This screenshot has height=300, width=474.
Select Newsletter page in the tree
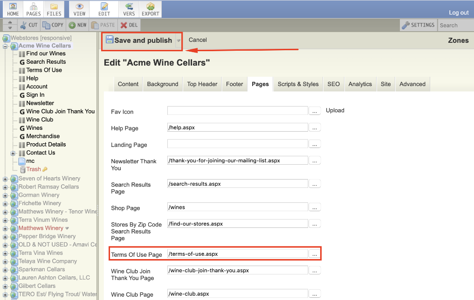tap(40, 103)
